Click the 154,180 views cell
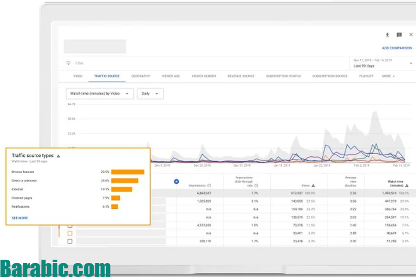 coord(297,209)
